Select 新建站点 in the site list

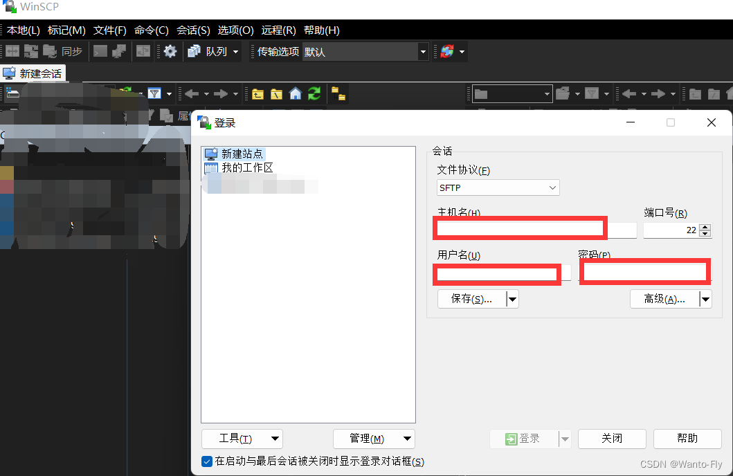(235, 154)
